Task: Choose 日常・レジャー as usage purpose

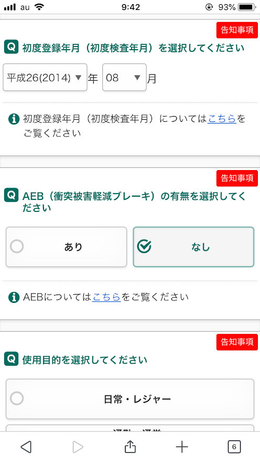Action: (130, 399)
